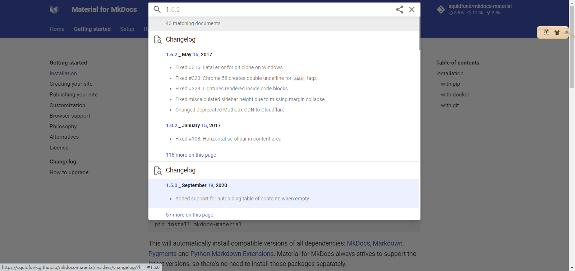Open License page
This screenshot has height=271, width=575.
tap(59, 148)
